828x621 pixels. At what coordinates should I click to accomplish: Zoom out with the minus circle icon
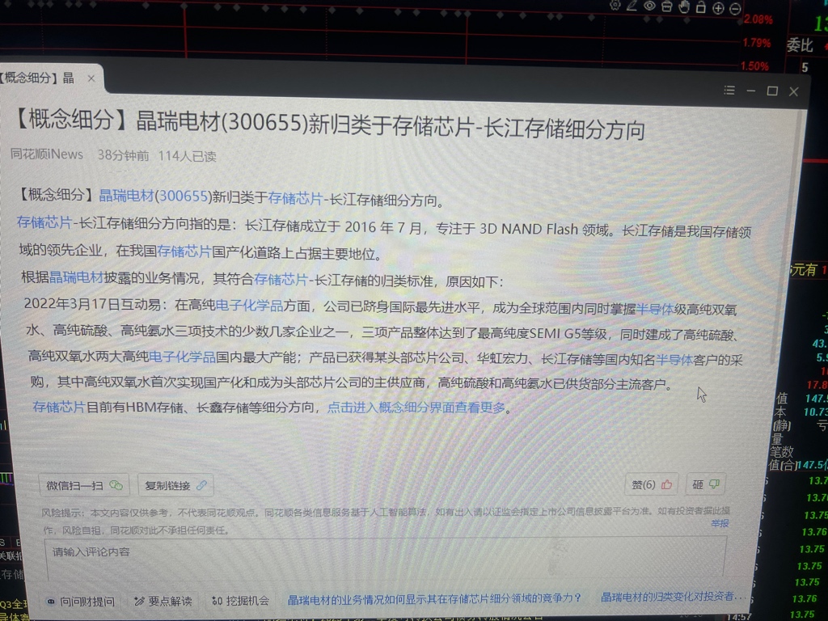(735, 8)
